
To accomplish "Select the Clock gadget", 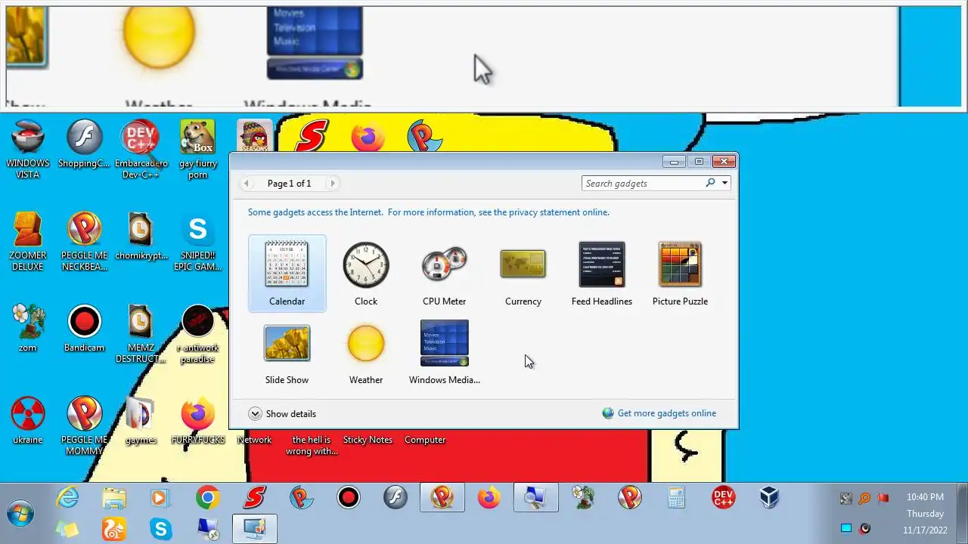I will click(x=366, y=273).
